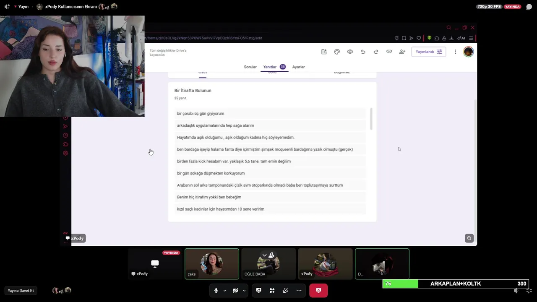
Task: Click the Yayın channel name
Action: pyautogui.click(x=23, y=7)
